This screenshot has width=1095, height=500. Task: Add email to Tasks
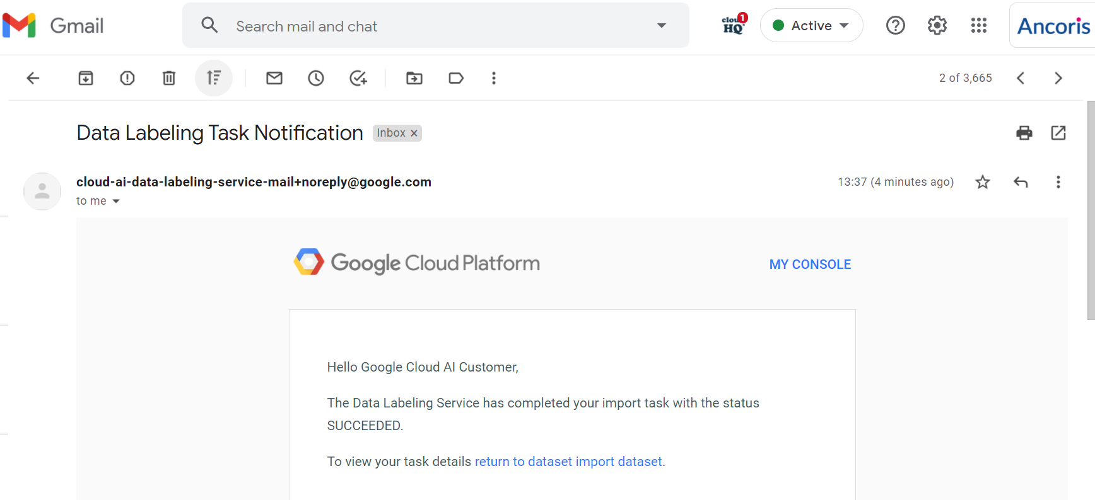358,78
